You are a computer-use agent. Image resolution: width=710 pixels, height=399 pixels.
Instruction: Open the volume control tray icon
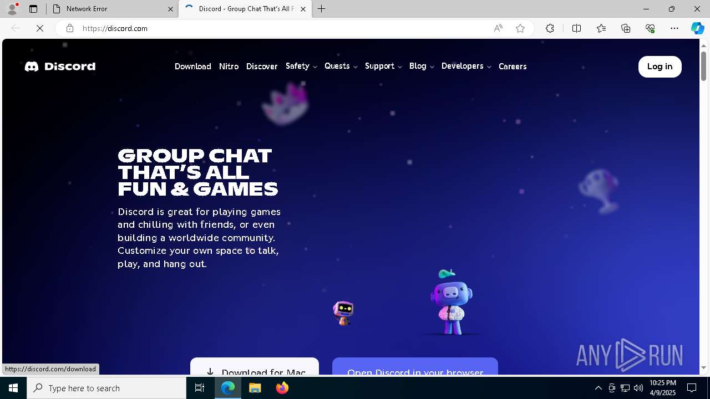pos(638,388)
